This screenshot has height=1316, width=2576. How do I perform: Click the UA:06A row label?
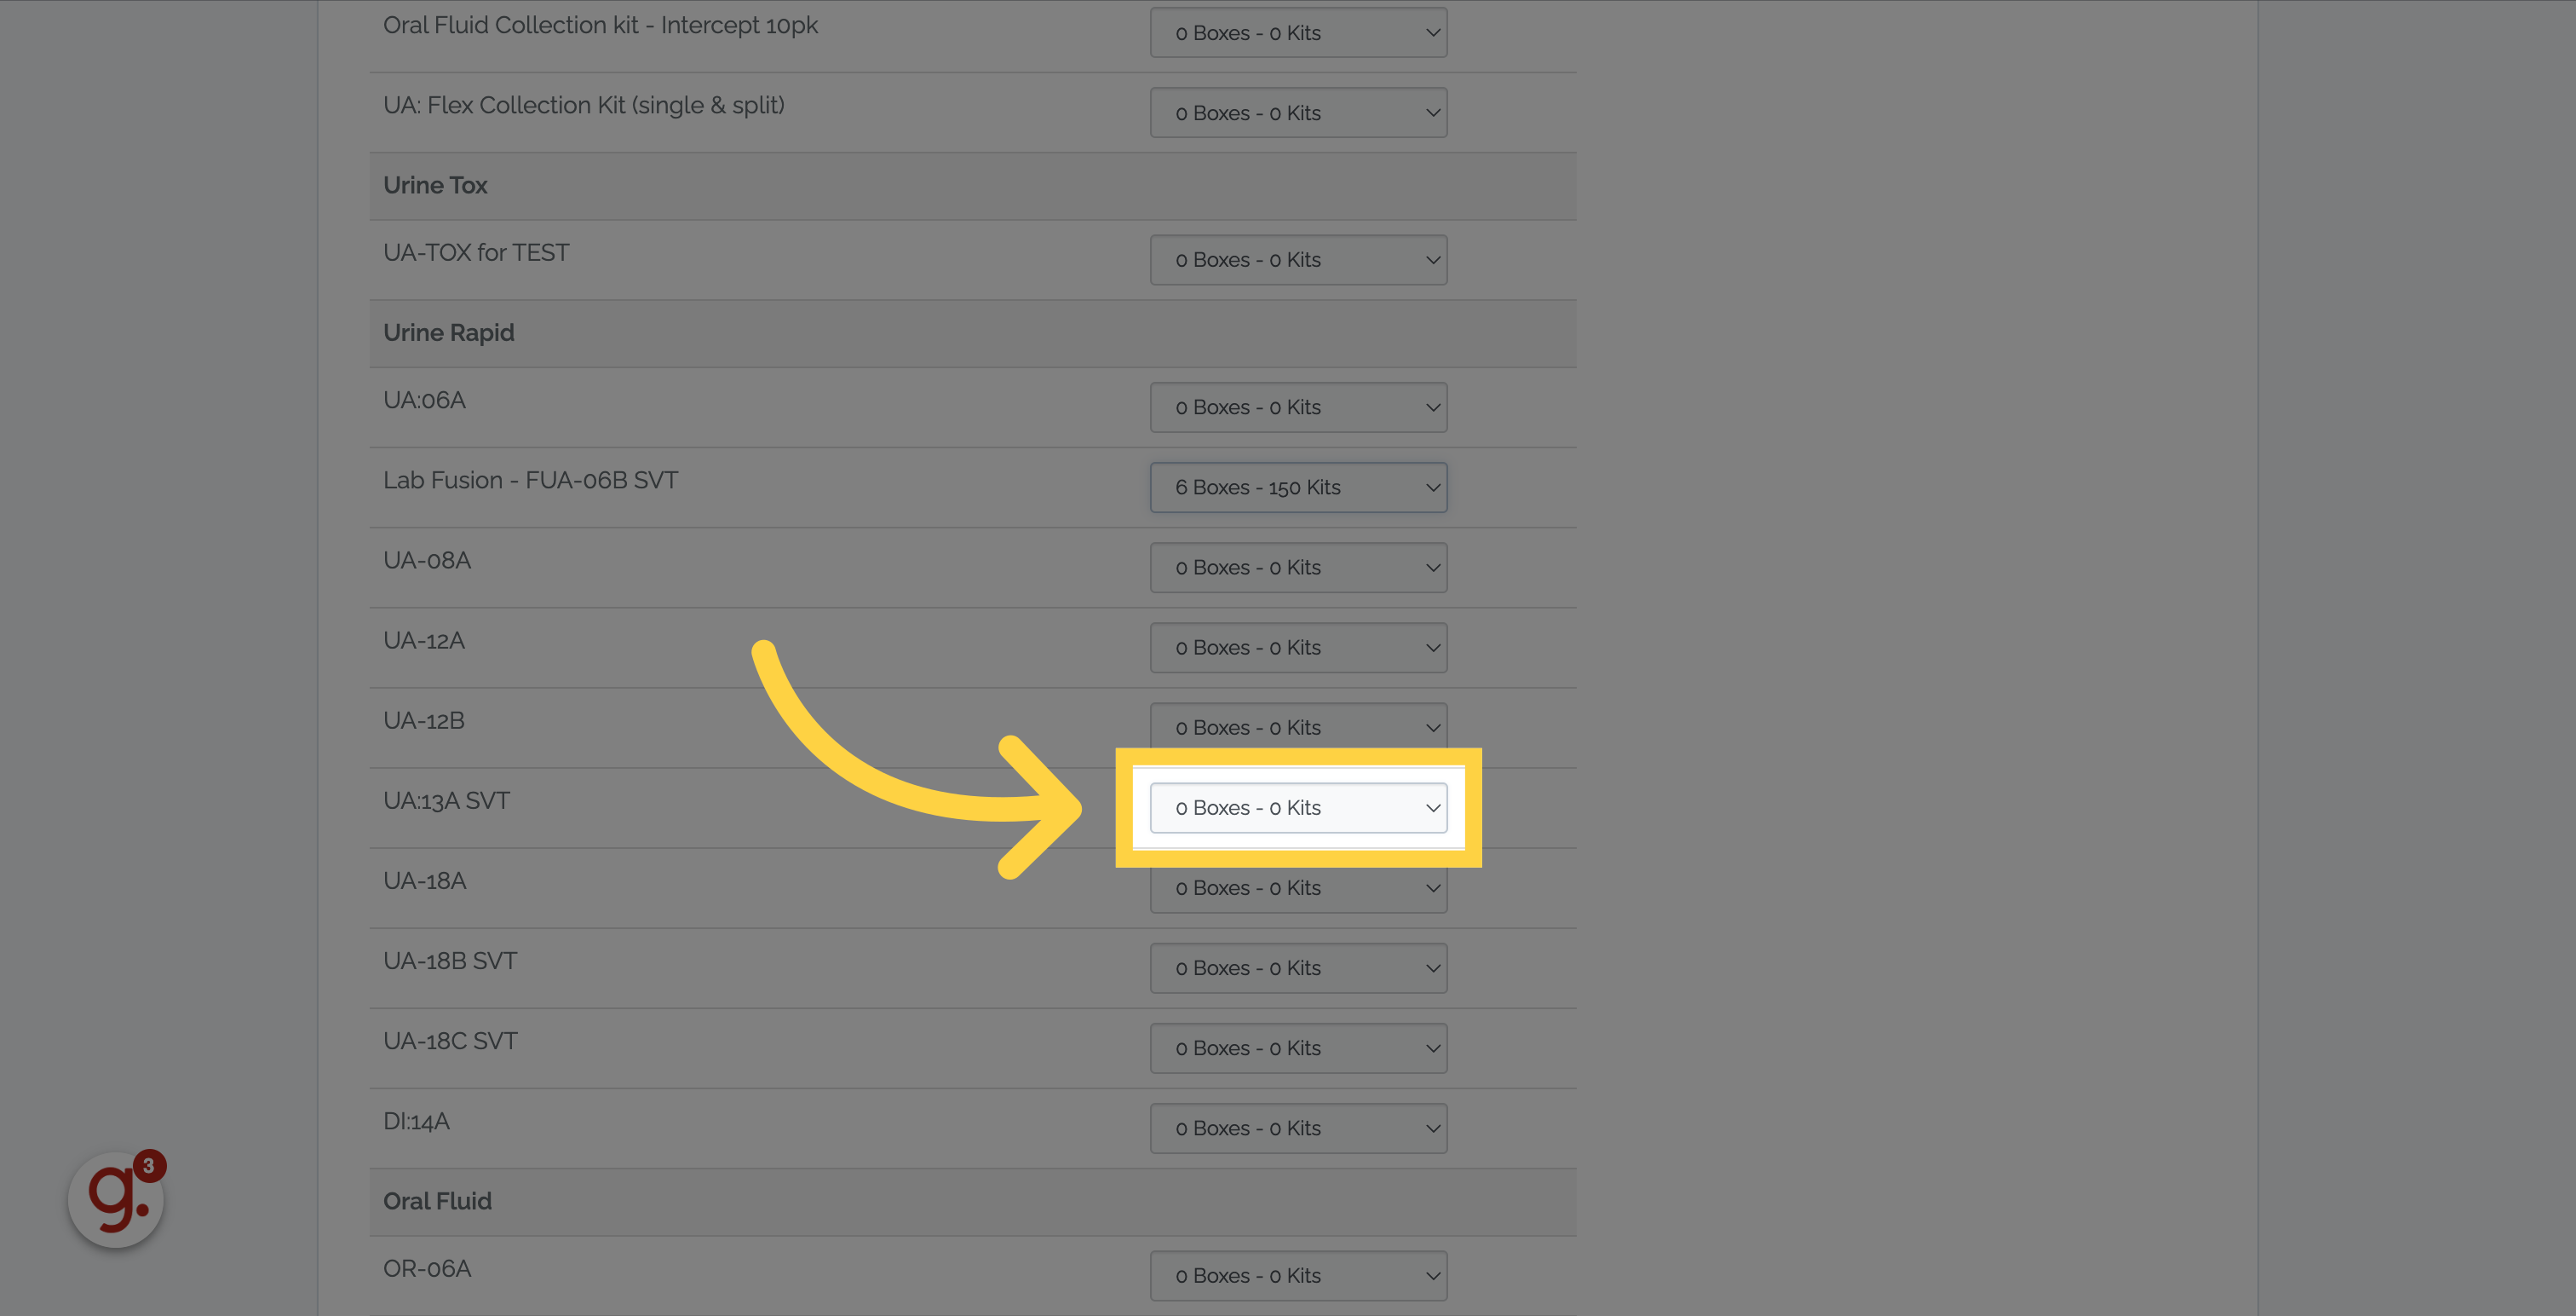pyautogui.click(x=424, y=401)
